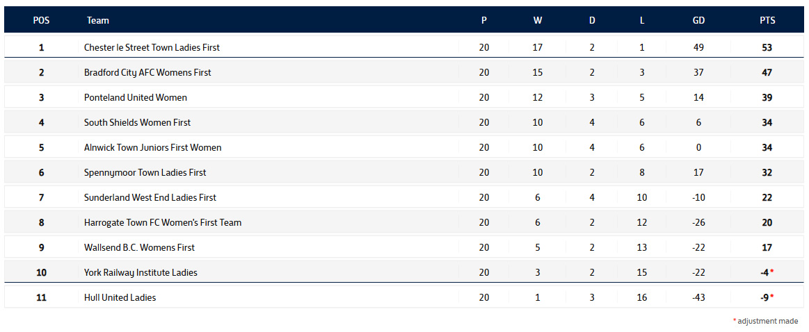
Task: Select the POS column header
Action: 41,21
